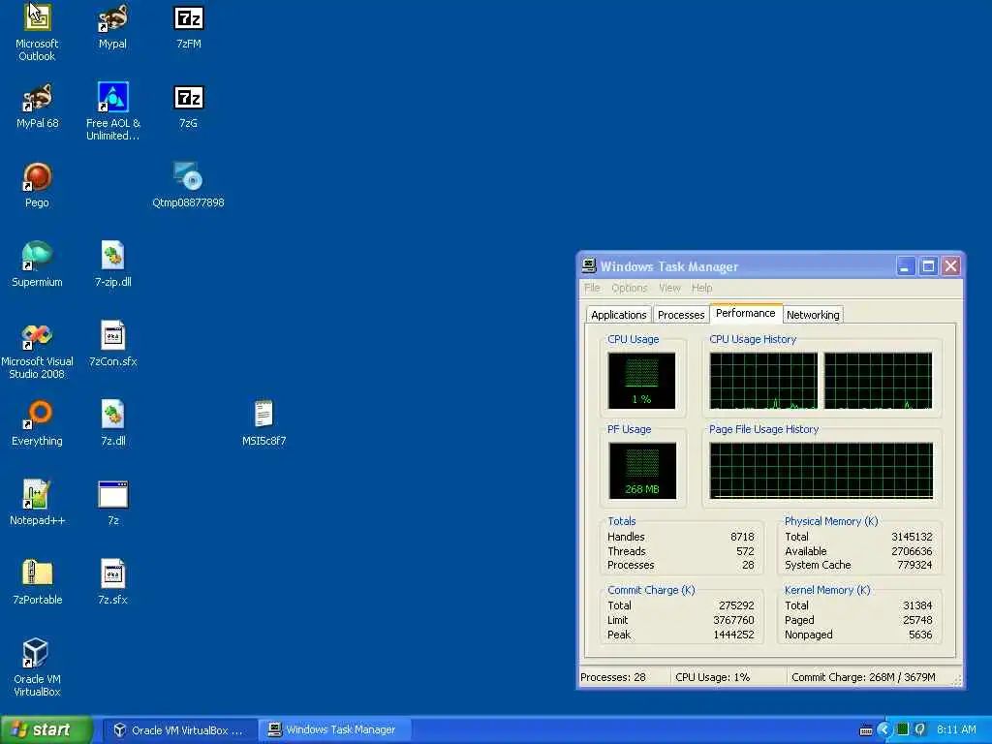Open the Options menu in Task Manager

[629, 288]
